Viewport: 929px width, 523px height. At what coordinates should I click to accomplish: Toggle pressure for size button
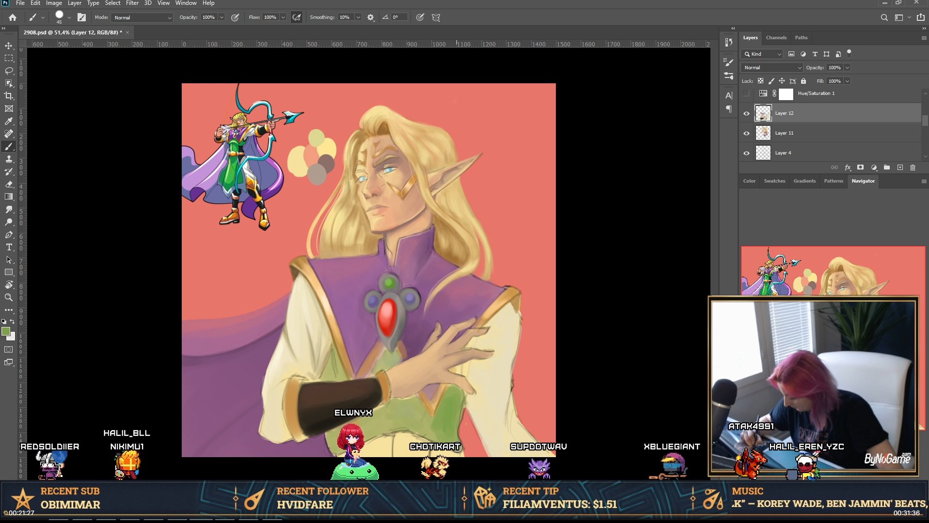(420, 17)
